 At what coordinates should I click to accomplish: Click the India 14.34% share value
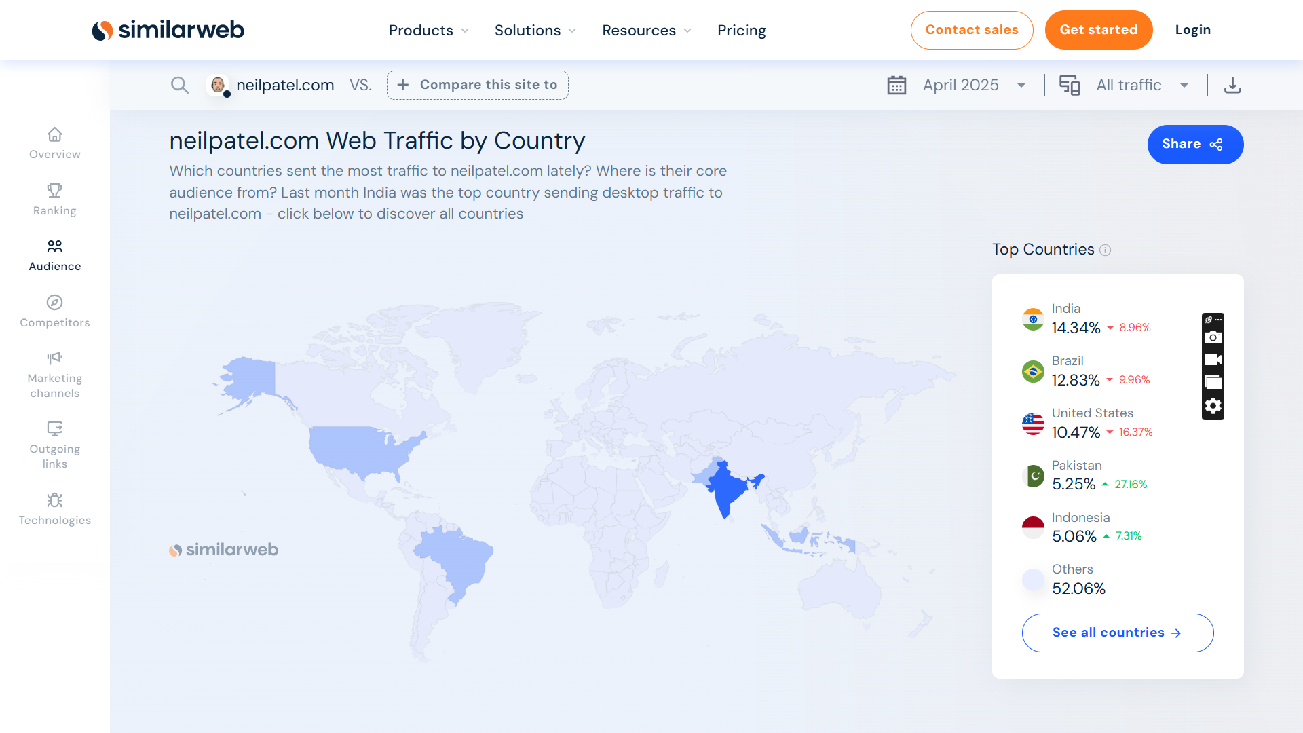click(x=1076, y=328)
